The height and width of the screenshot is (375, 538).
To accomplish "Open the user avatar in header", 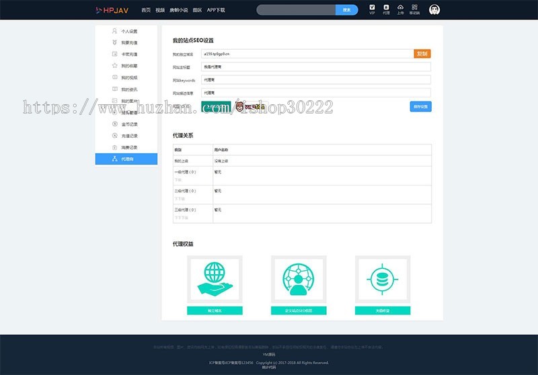I will 434,9.
